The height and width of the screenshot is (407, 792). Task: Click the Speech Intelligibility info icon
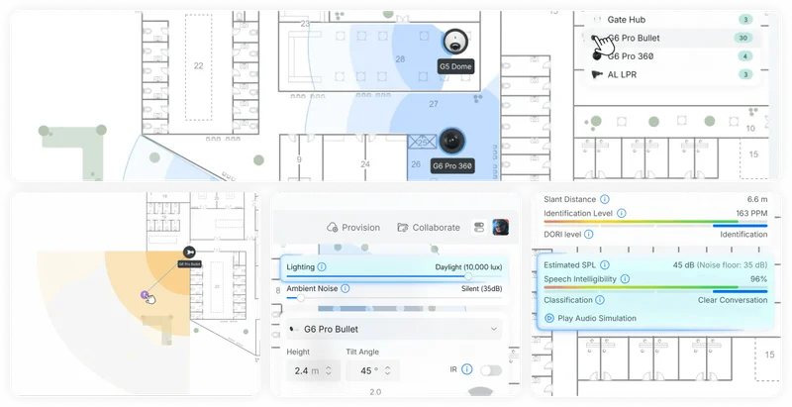tap(625, 278)
